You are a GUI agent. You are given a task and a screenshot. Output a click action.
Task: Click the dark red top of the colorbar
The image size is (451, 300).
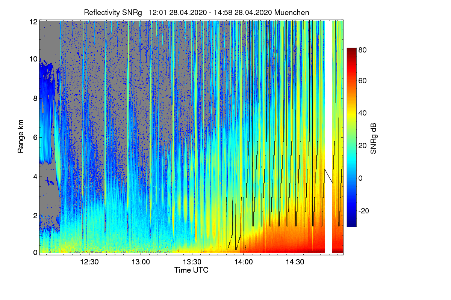[x=351, y=51]
